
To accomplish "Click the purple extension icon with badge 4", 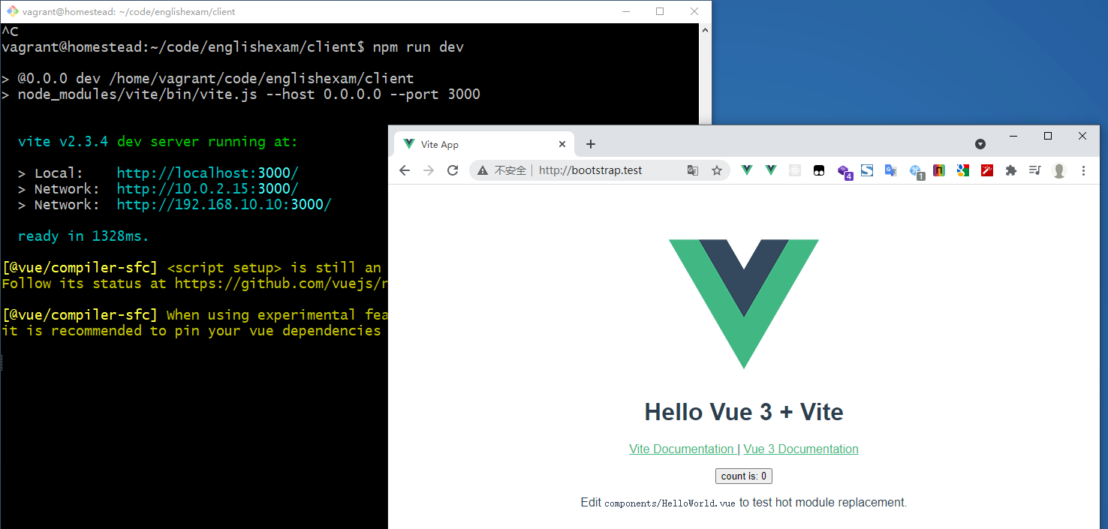I will [845, 172].
